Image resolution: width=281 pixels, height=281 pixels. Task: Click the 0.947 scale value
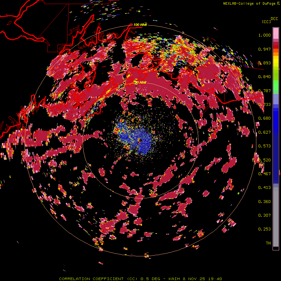(264, 49)
